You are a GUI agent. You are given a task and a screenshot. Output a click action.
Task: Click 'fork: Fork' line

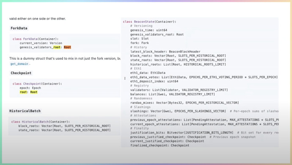tap(140, 43)
